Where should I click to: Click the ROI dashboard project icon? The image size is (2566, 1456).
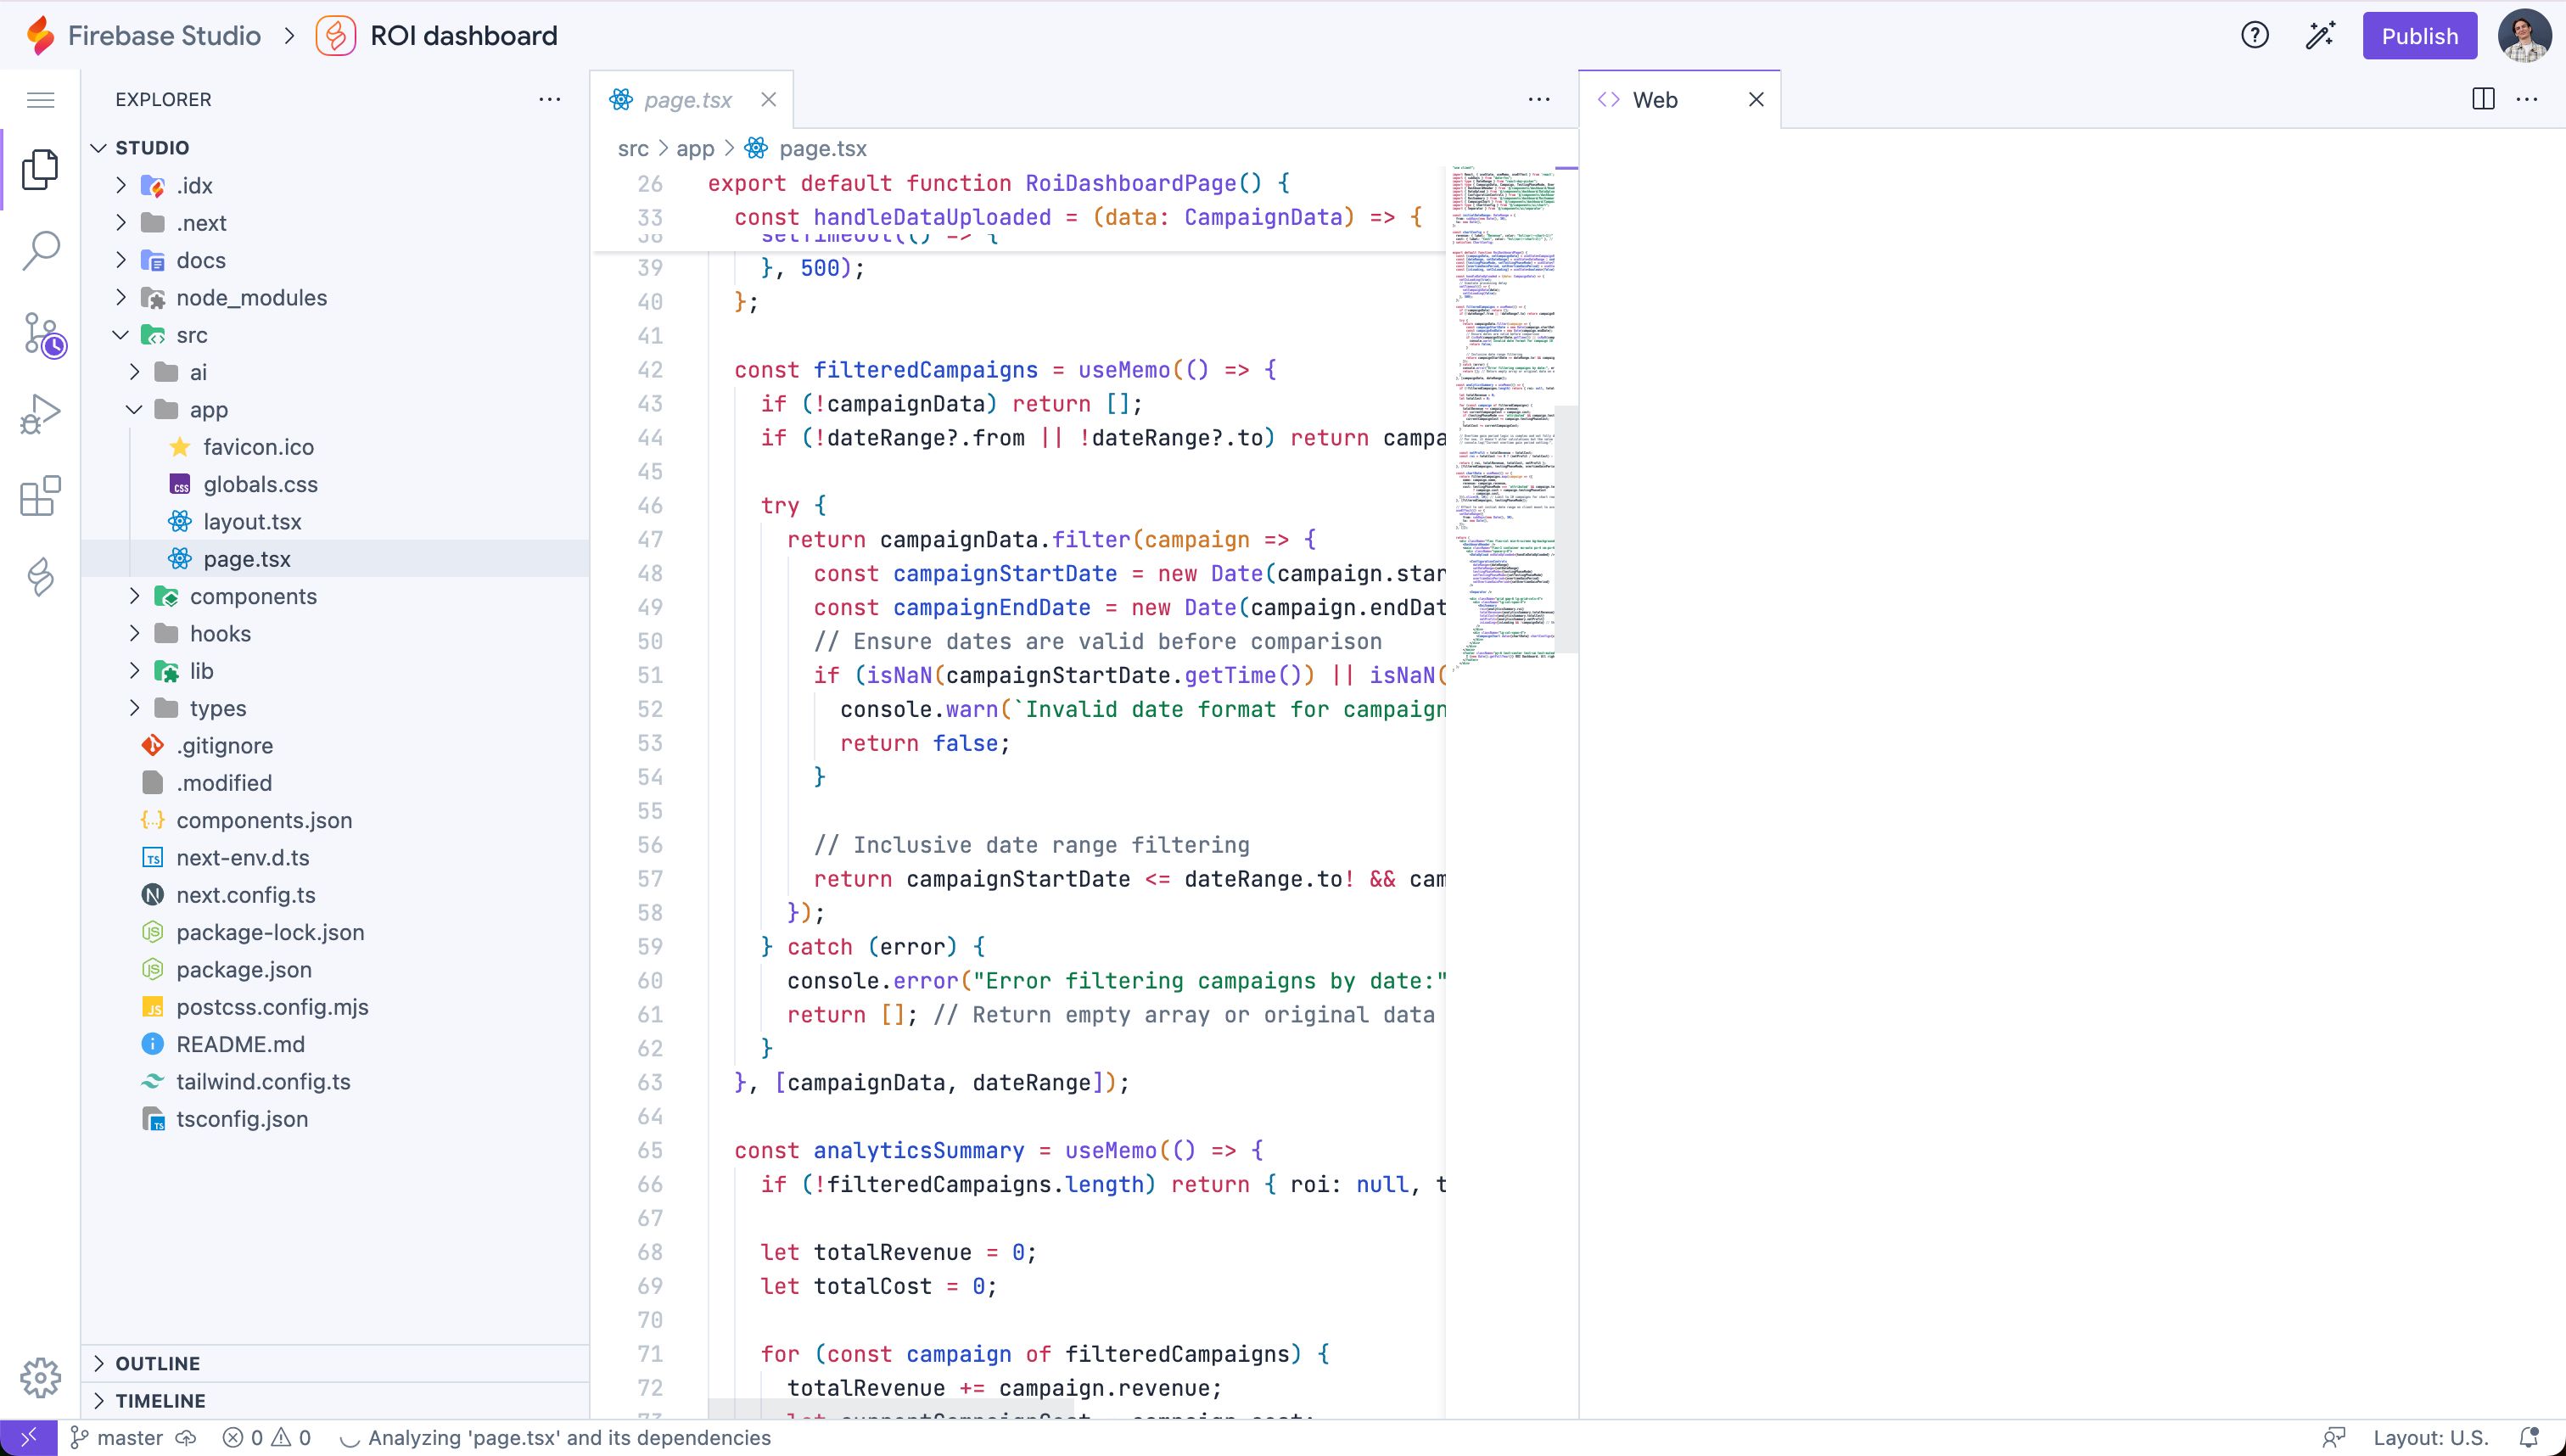[x=335, y=35]
